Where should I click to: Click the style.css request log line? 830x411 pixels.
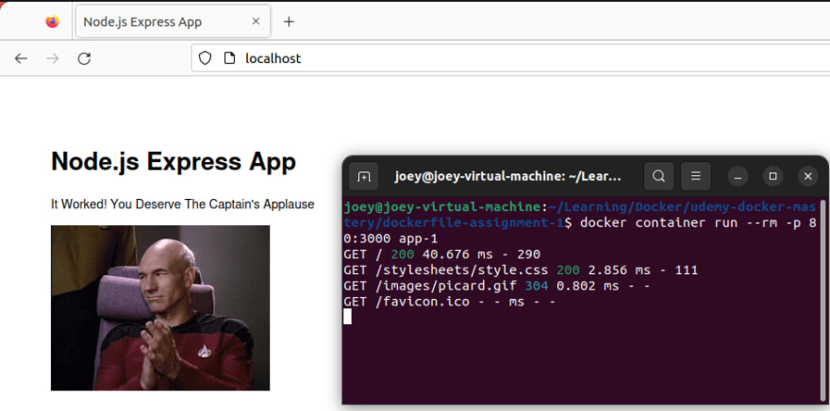point(521,271)
